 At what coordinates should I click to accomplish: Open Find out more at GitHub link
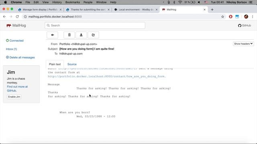tap(17, 88)
